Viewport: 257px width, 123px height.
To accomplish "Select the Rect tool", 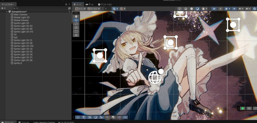I will 76,31.
